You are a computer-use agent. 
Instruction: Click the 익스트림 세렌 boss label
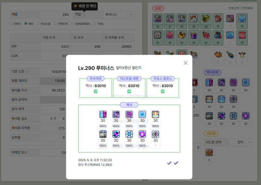coord(129,78)
